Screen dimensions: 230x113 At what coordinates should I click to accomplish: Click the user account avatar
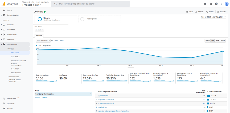(x=227, y=4)
